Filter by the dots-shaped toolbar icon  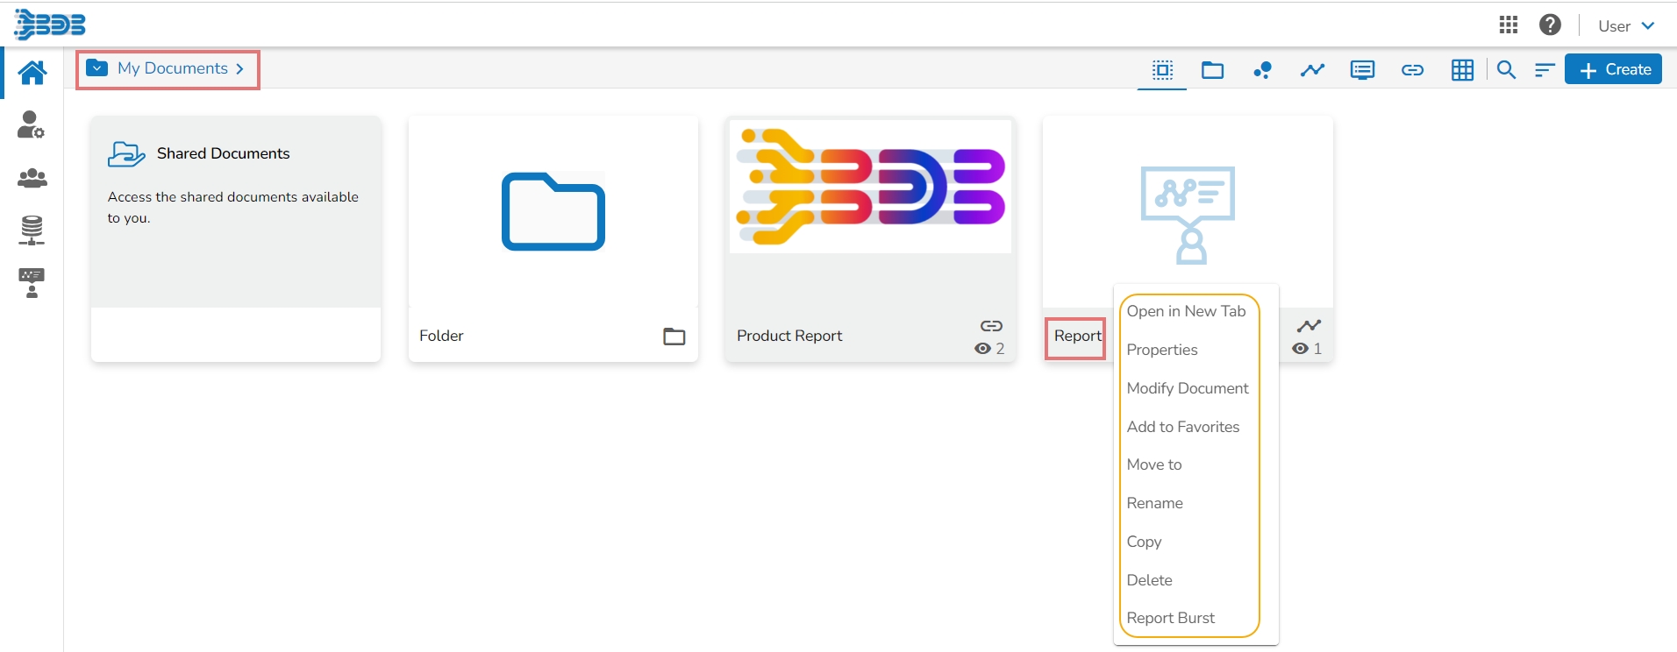click(1263, 70)
